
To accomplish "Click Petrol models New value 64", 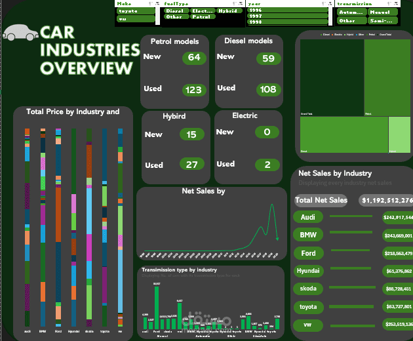I will (x=194, y=58).
